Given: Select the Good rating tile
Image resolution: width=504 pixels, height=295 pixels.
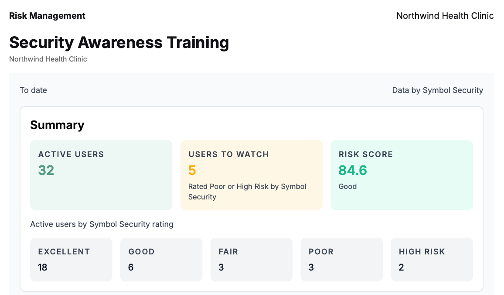Looking at the screenshot, I should (x=161, y=260).
